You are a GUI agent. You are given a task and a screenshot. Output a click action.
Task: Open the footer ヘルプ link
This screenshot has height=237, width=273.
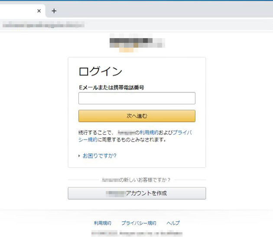coord(173,223)
